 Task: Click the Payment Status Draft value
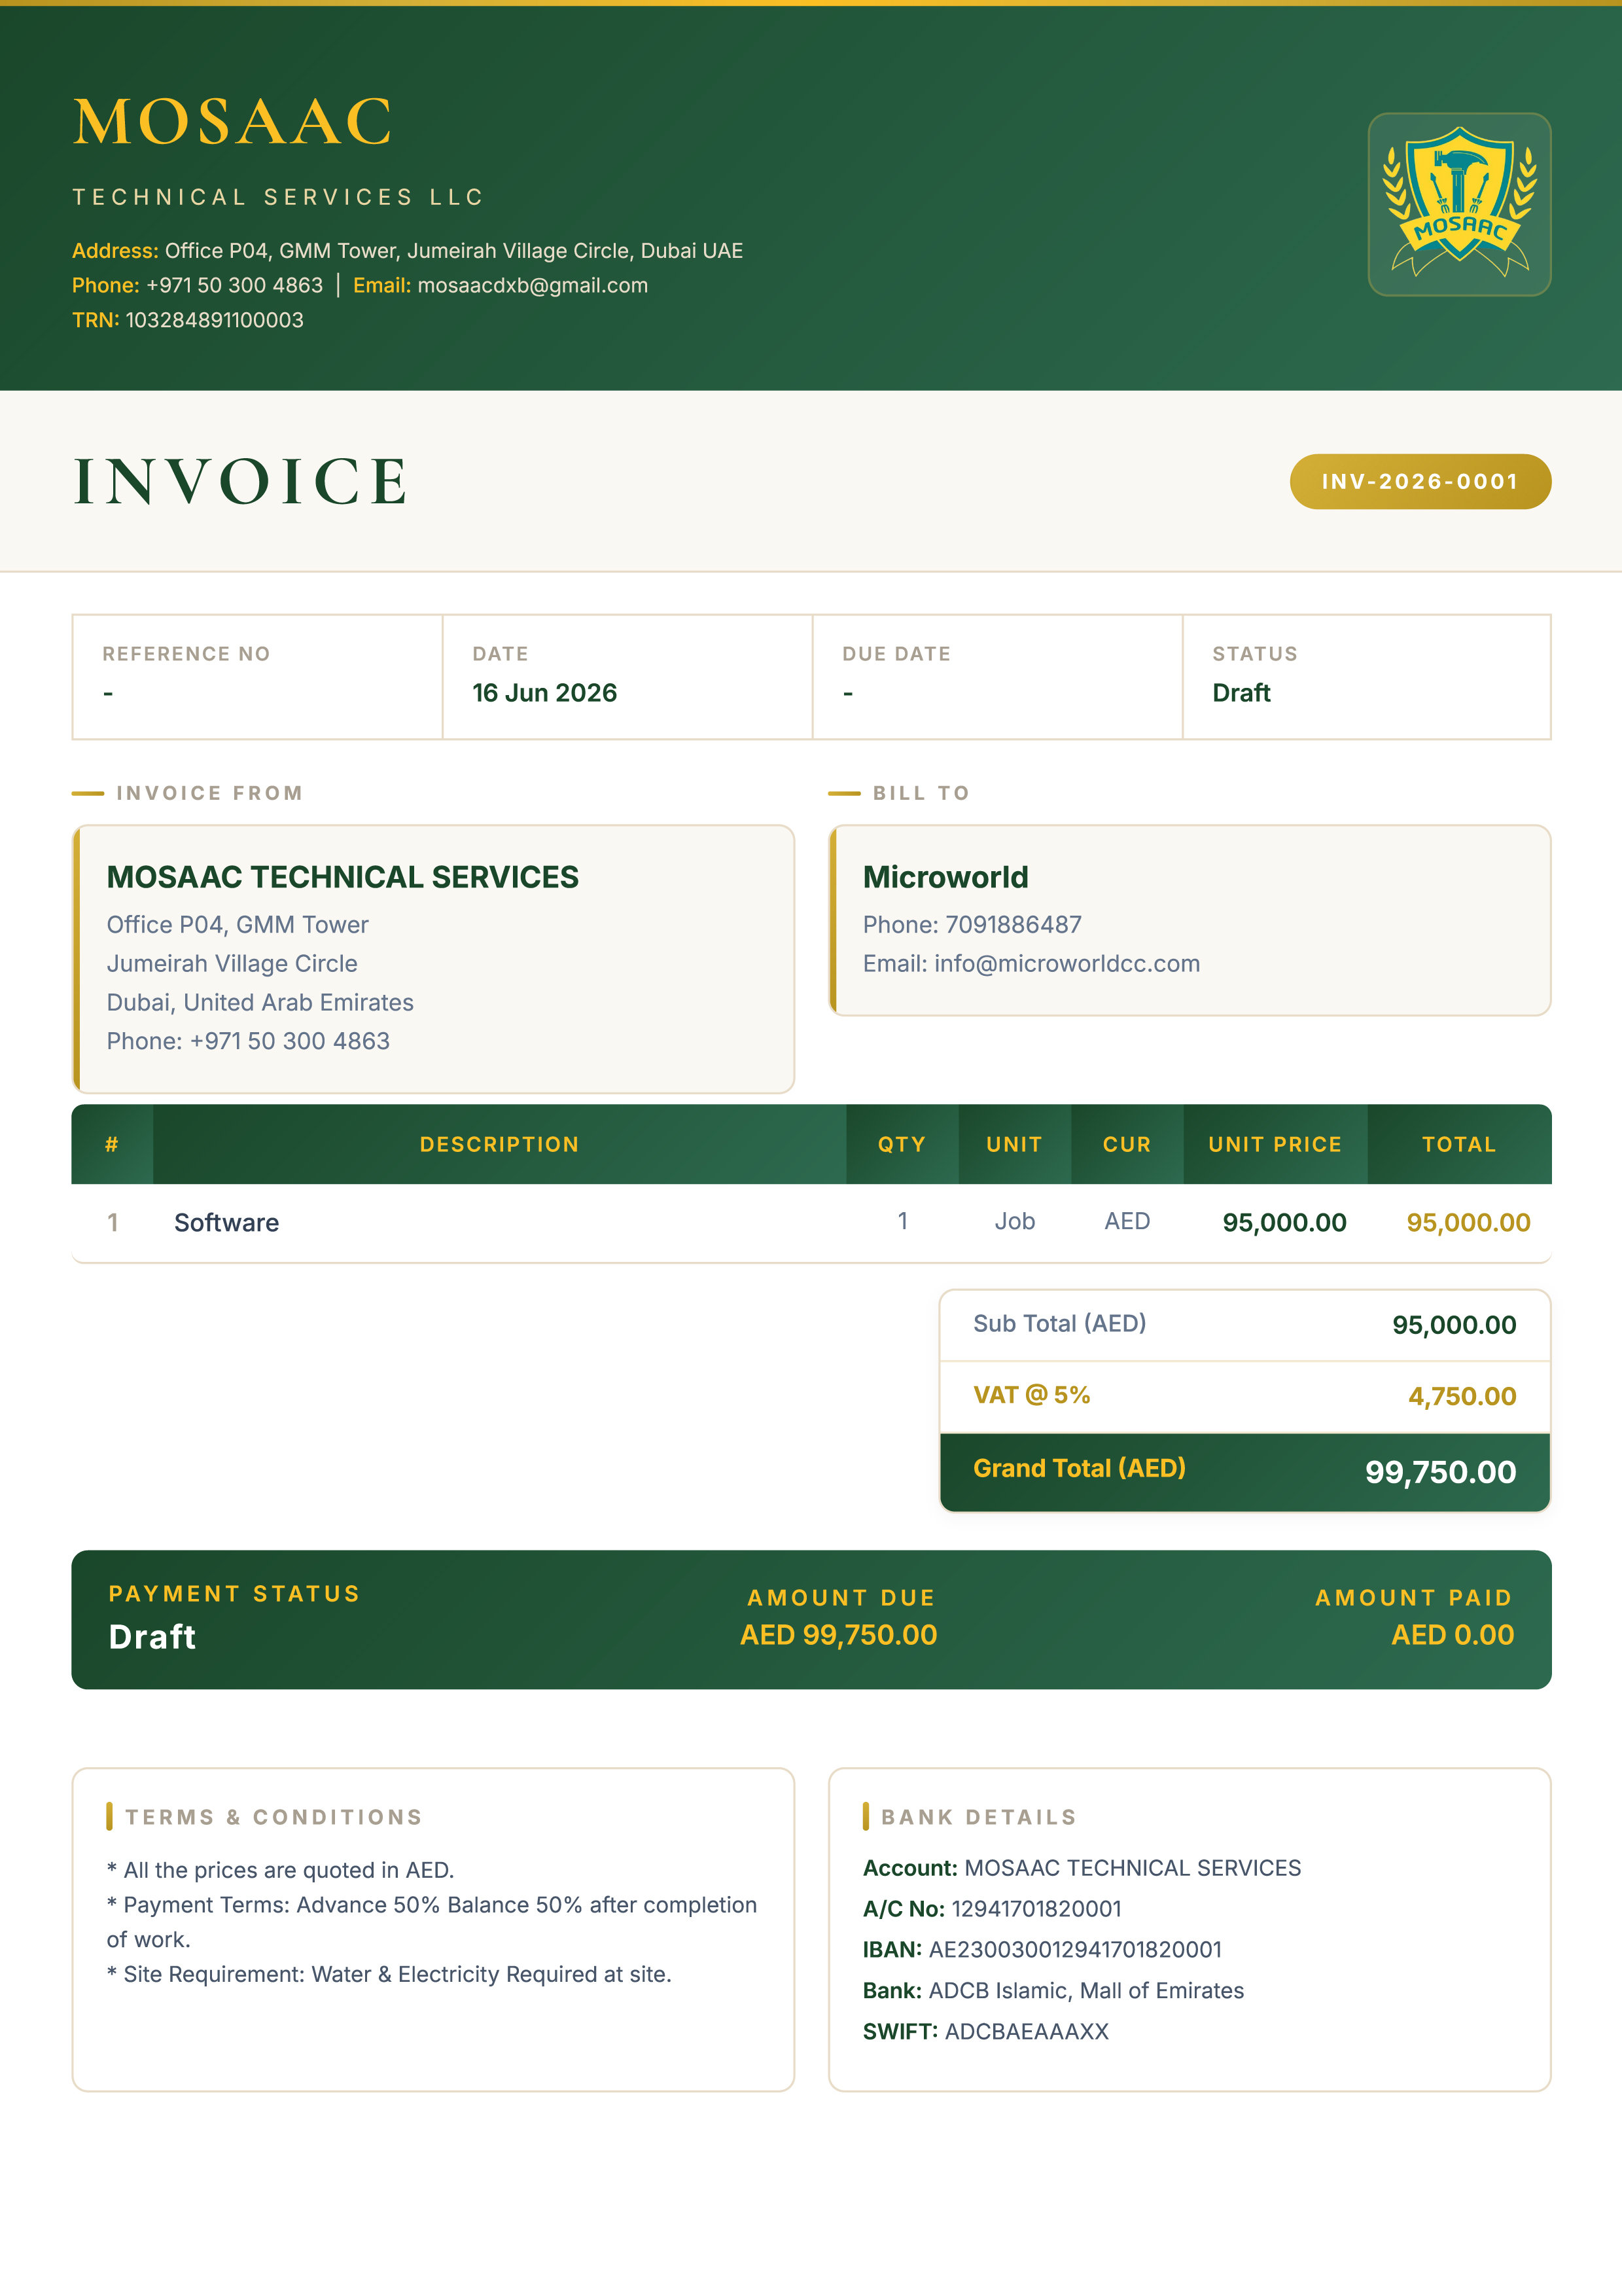click(152, 1638)
